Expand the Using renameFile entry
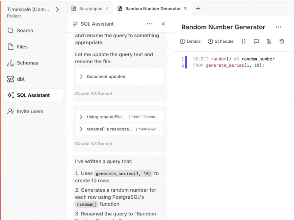Viewport: 294px width, 220px height. coord(120,117)
